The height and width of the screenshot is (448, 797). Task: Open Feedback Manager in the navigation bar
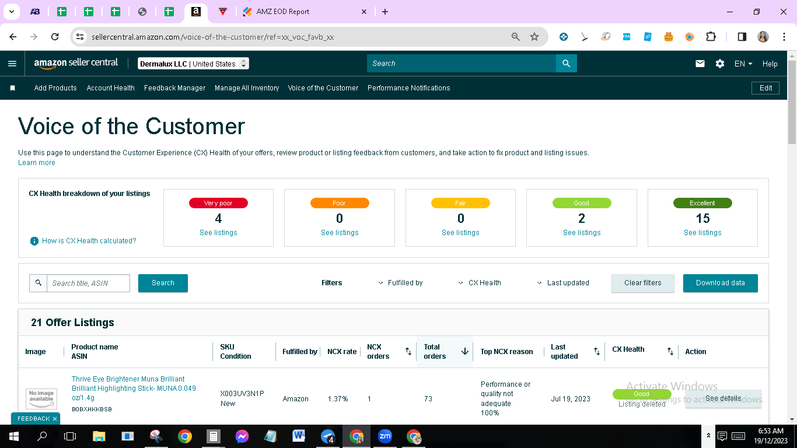175,88
